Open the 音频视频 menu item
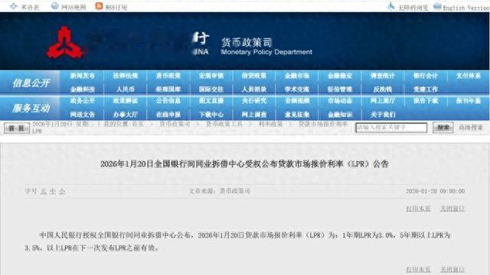Viewport: 490px width, 275px height. tap(297, 101)
